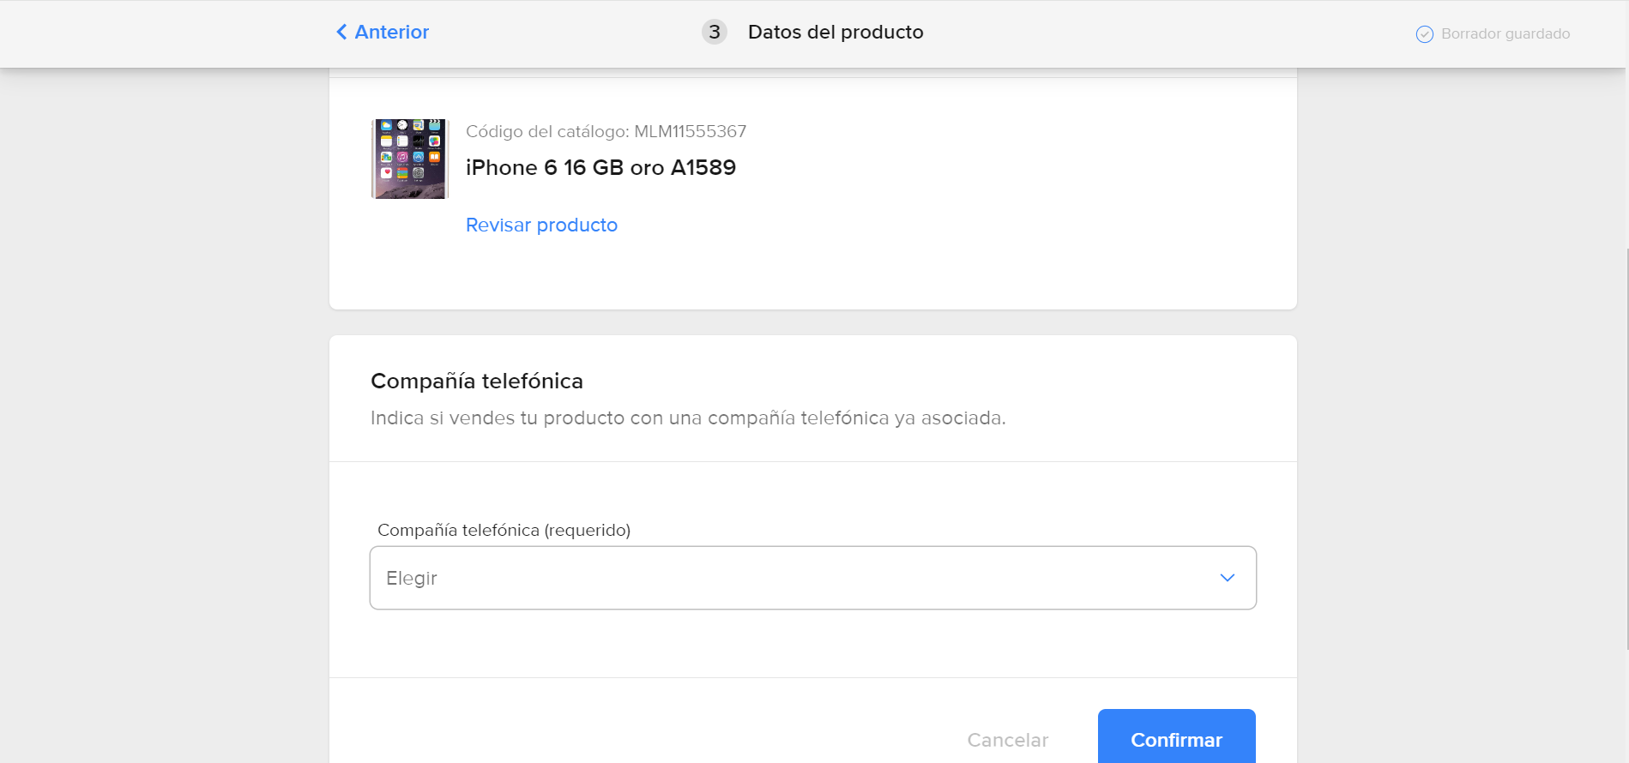Click the Cancelar button
This screenshot has width=1629, height=763.
pyautogui.click(x=1008, y=740)
